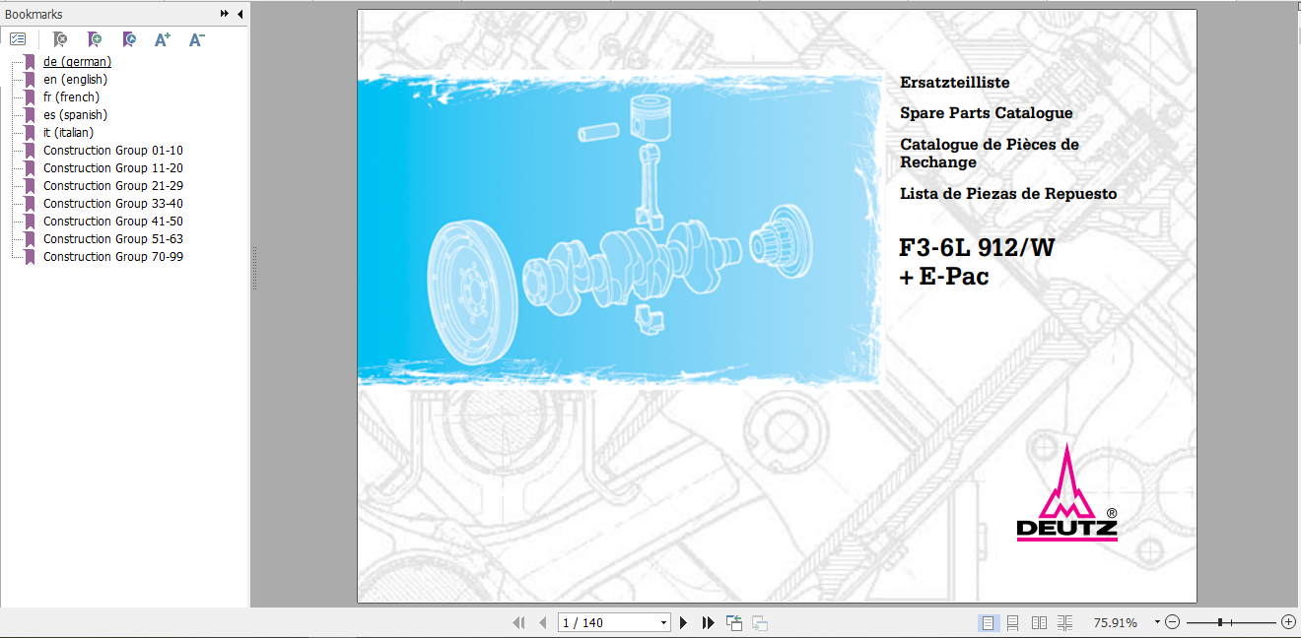
Task: Go to first page with double-arrow icon
Action: (x=519, y=622)
